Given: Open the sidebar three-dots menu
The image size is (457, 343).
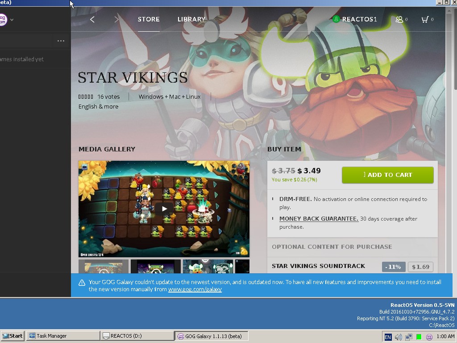Looking at the screenshot, I should click(x=61, y=41).
